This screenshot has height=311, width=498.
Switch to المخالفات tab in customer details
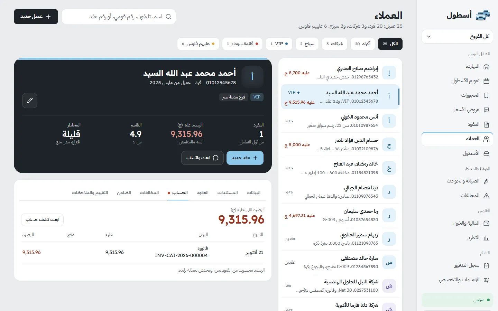pyautogui.click(x=149, y=193)
